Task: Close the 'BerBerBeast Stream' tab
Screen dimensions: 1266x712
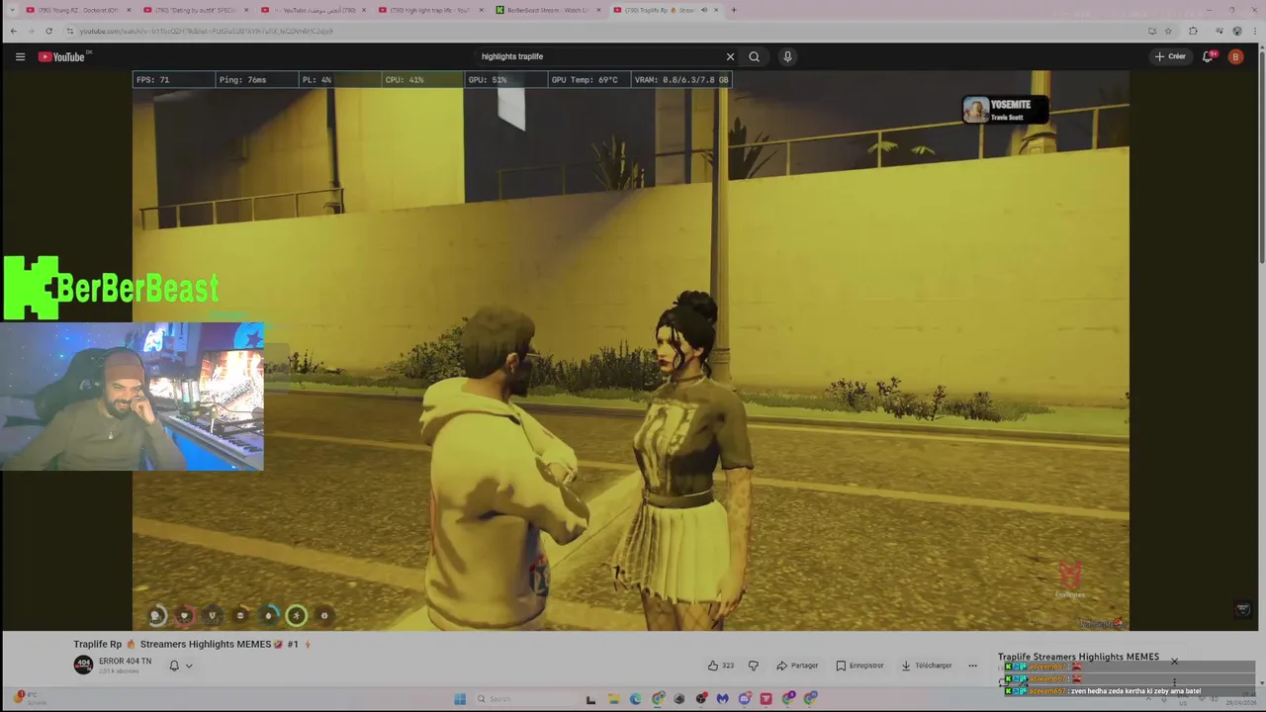Action: (x=598, y=10)
